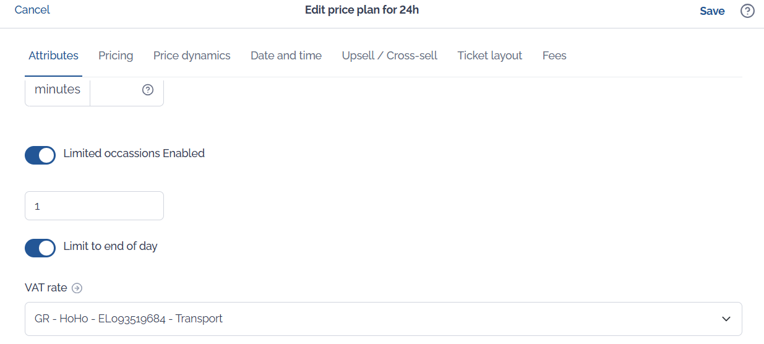Expand the VAT rate dropdown chevron
Screen dimensions: 764x344
tap(726, 319)
